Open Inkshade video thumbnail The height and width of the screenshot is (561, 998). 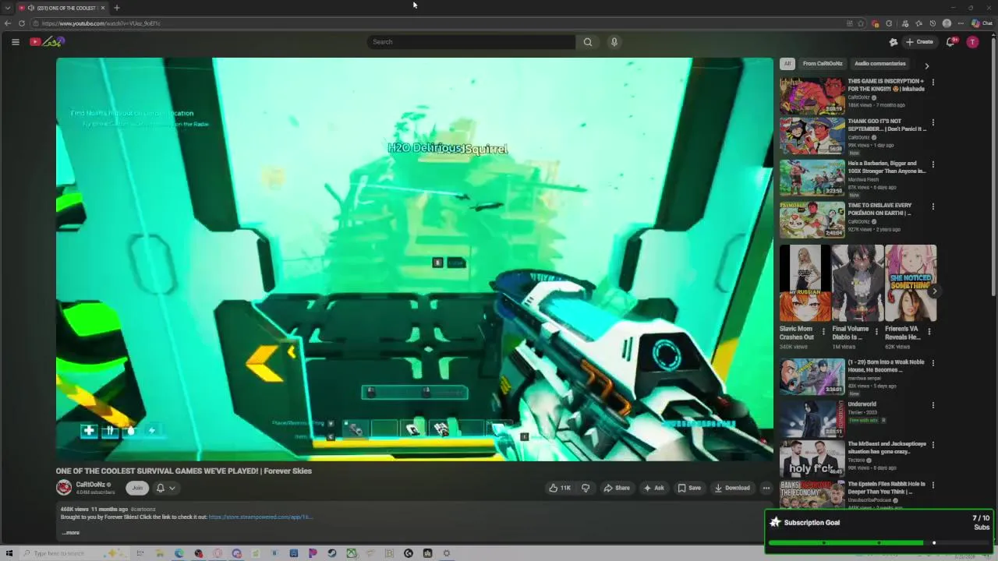812,95
